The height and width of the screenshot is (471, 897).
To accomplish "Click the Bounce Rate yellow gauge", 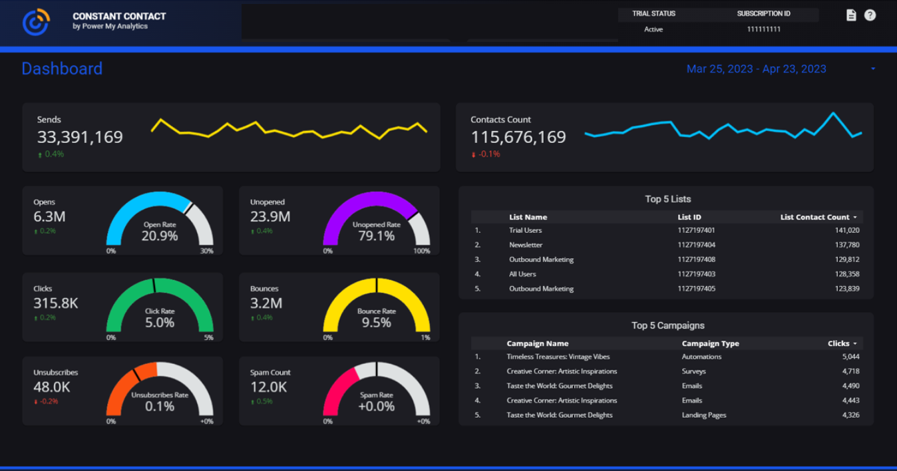I will [x=377, y=305].
